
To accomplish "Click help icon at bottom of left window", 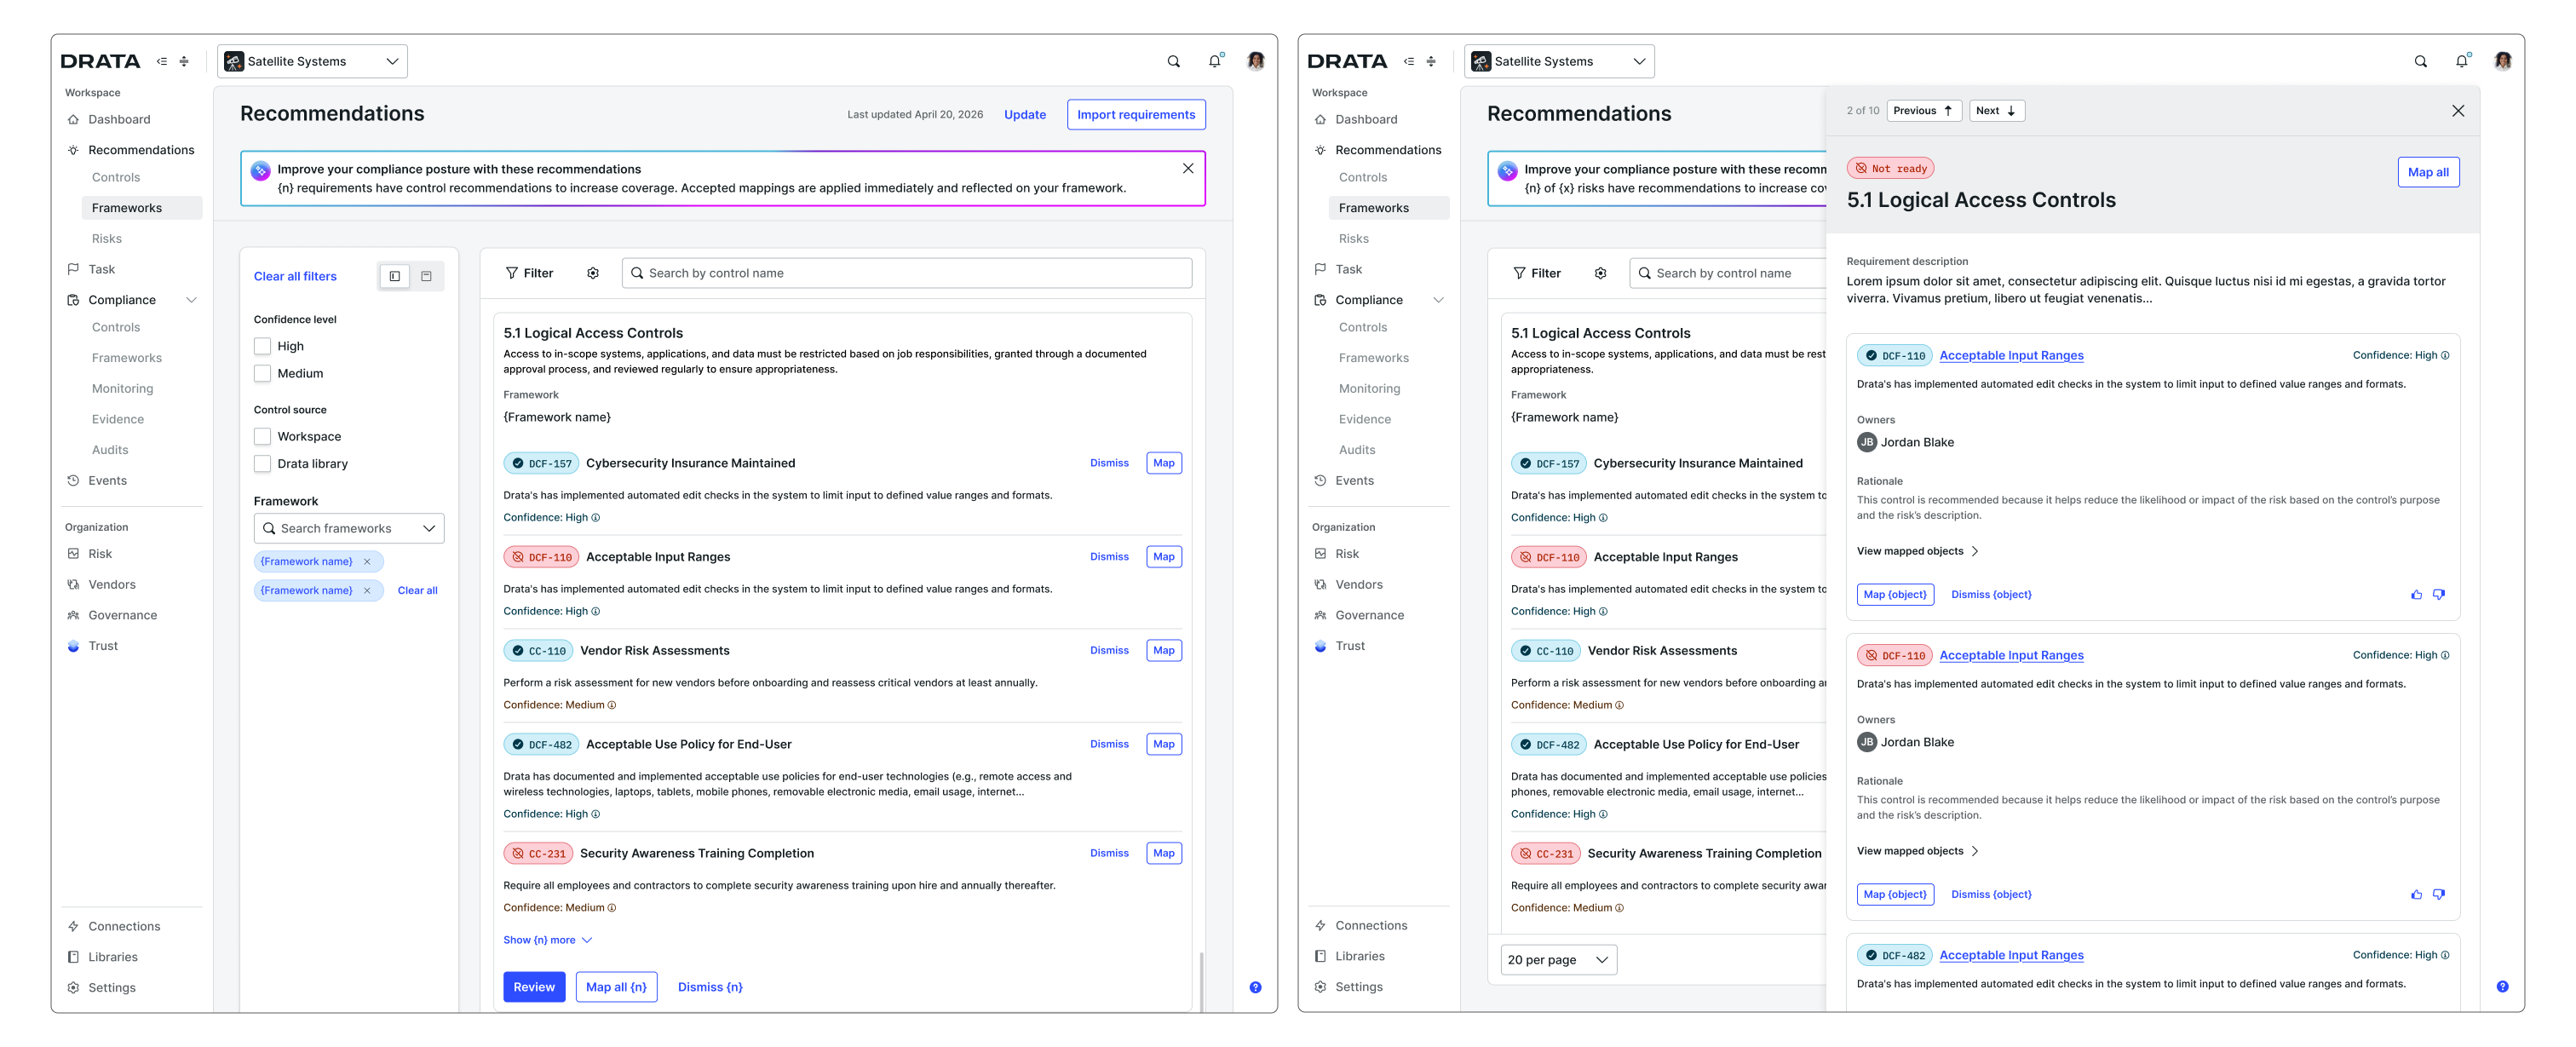I will [1255, 987].
